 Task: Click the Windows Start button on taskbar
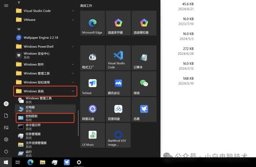pyautogui.click(x=6, y=162)
